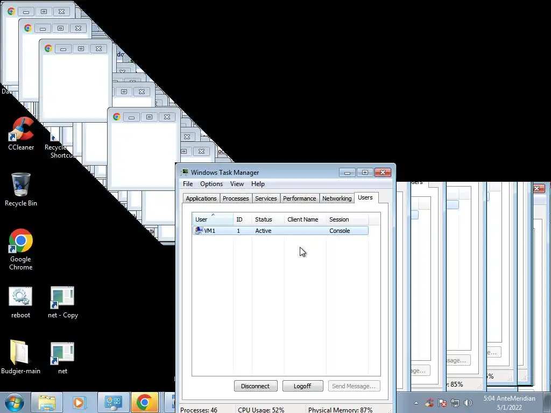The image size is (551, 413).
Task: Open the View menu in Task Manager
Action: click(237, 184)
